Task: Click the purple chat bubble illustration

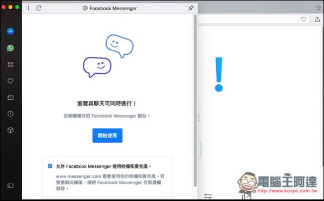Action: (97, 67)
